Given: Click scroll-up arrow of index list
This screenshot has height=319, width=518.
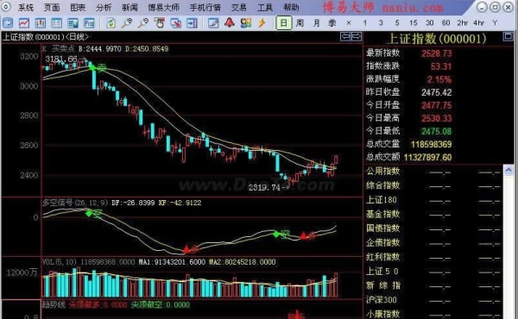Looking at the screenshot, I should coord(509,170).
